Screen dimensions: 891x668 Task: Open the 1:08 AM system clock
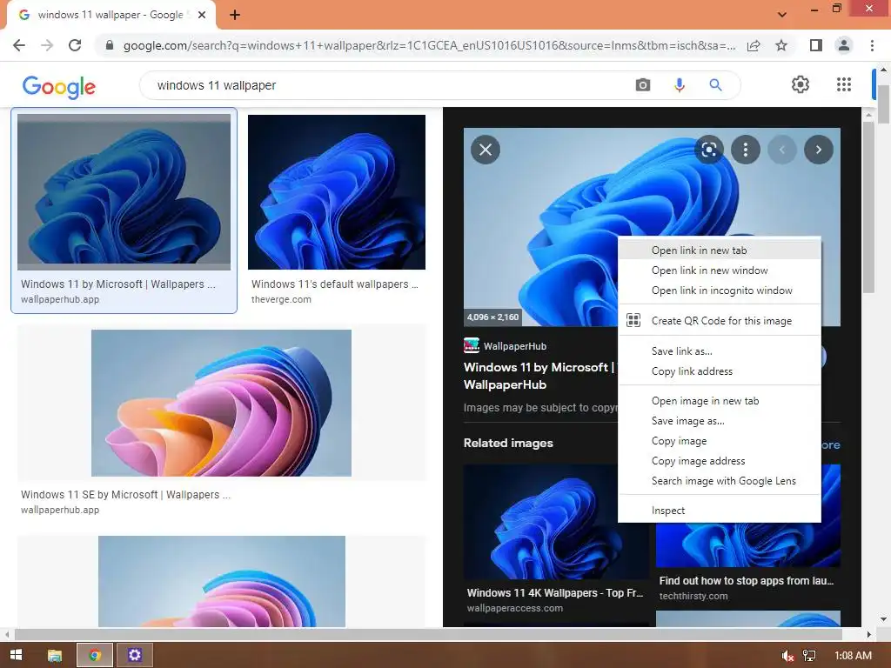point(853,656)
